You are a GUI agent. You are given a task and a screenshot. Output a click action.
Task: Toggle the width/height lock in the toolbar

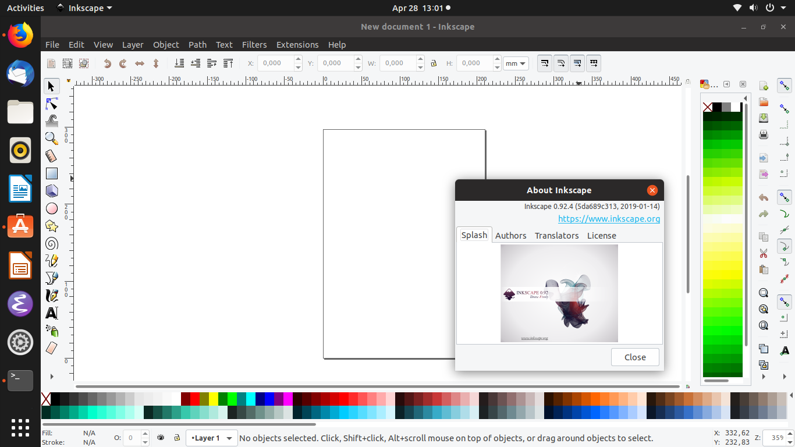coord(434,63)
